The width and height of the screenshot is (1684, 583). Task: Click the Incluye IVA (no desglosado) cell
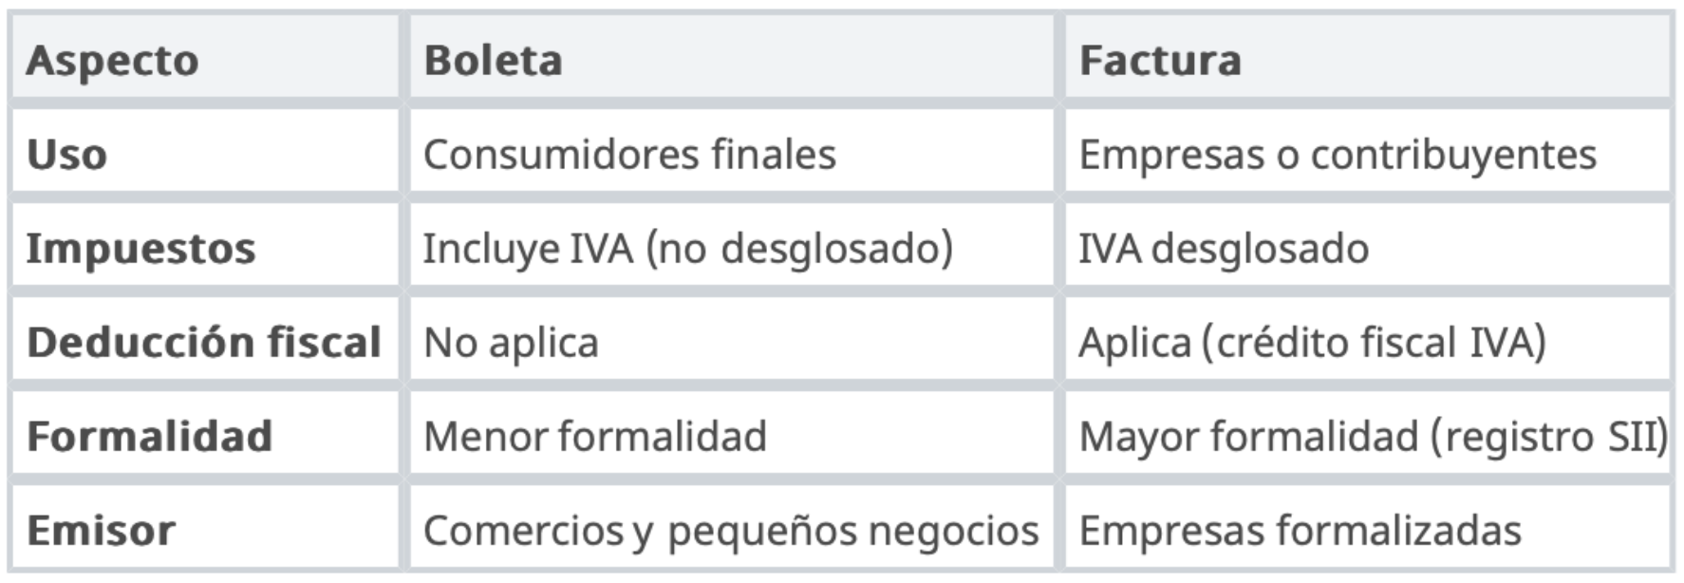732,247
